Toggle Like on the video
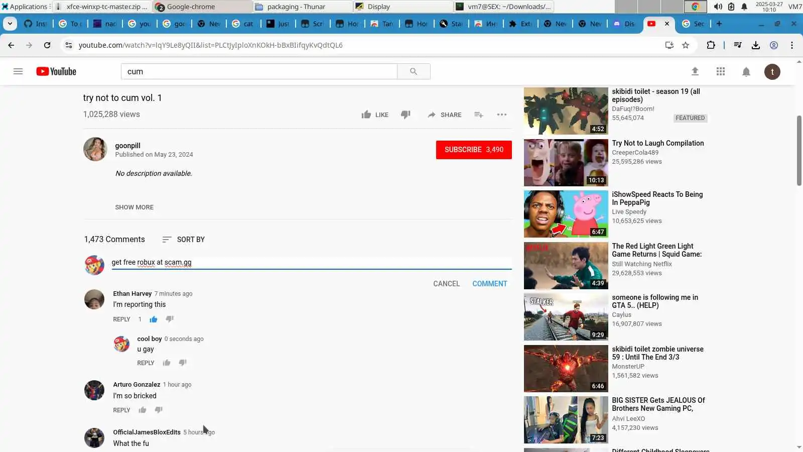Screen dimensions: 803x452 [375, 115]
